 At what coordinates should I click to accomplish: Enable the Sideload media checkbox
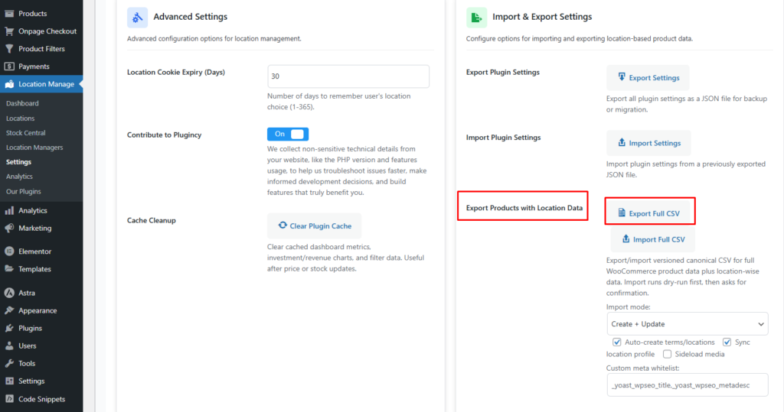[668, 354]
